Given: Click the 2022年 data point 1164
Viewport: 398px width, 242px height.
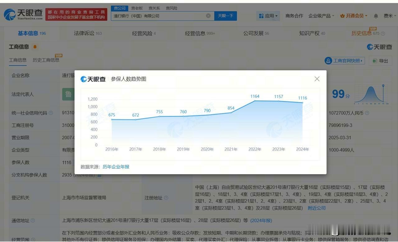Looking at the screenshot, I should 255,100.
